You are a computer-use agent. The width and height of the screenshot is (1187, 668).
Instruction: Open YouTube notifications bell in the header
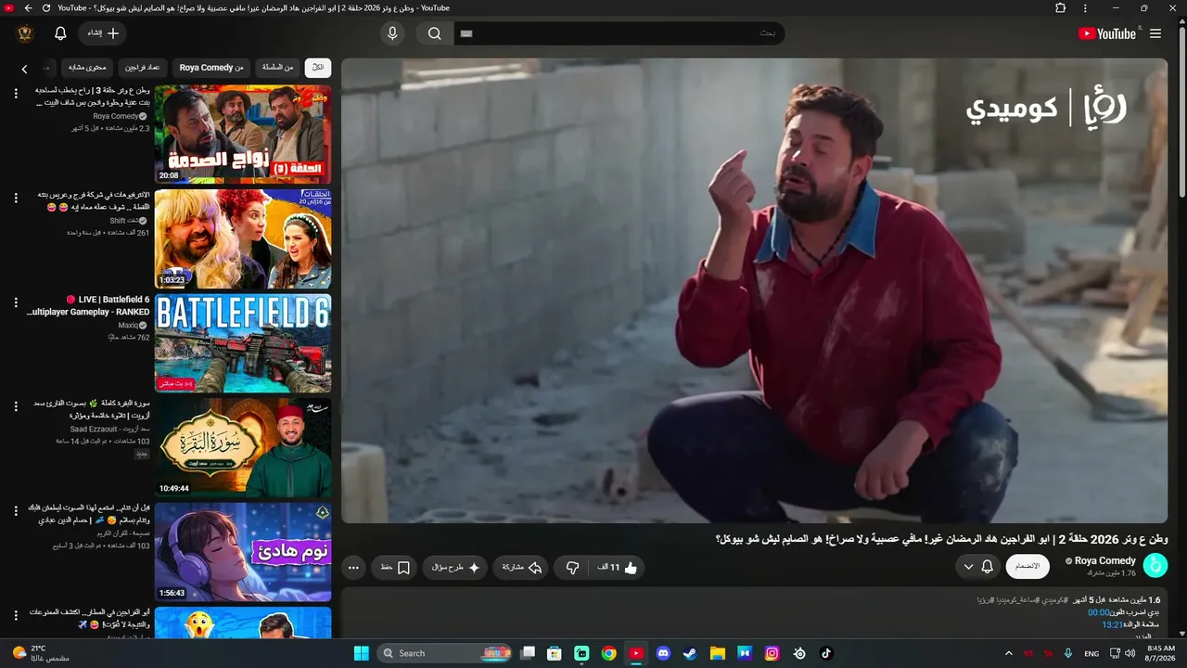point(60,33)
